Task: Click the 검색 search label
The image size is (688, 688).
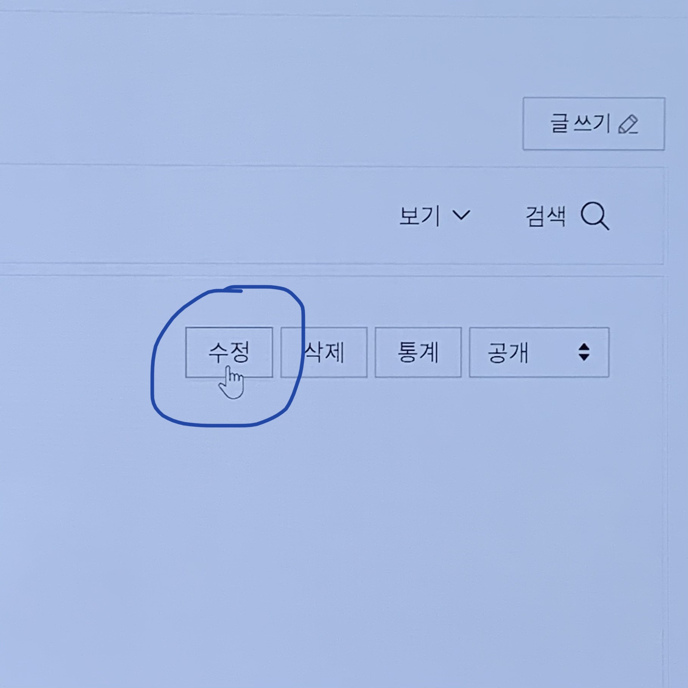Action: click(546, 216)
